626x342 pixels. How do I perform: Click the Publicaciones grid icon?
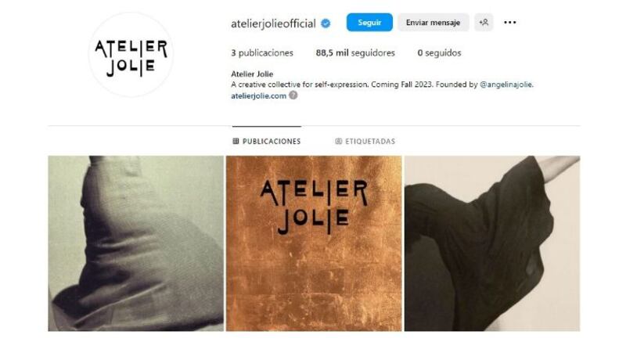point(236,141)
